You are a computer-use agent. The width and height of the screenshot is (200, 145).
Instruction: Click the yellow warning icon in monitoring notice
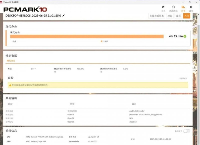coord(10,85)
